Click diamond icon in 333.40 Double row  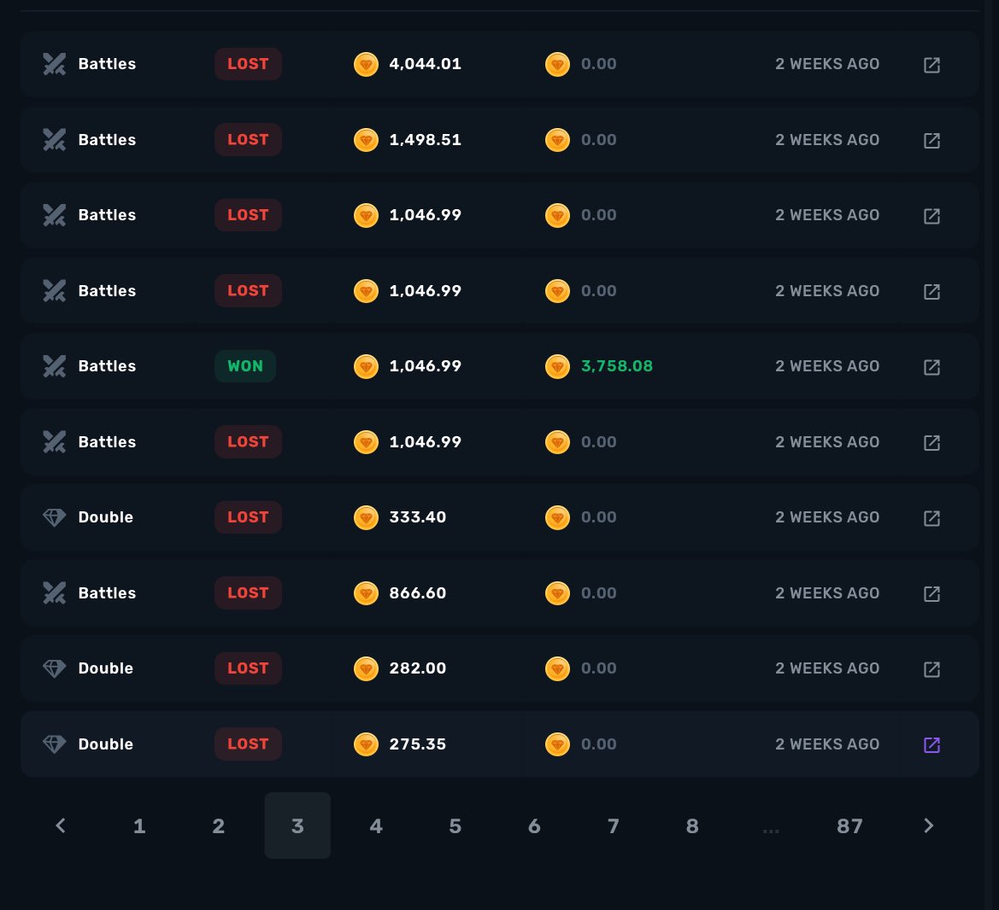point(54,517)
